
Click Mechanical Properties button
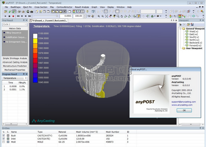[15, 70]
